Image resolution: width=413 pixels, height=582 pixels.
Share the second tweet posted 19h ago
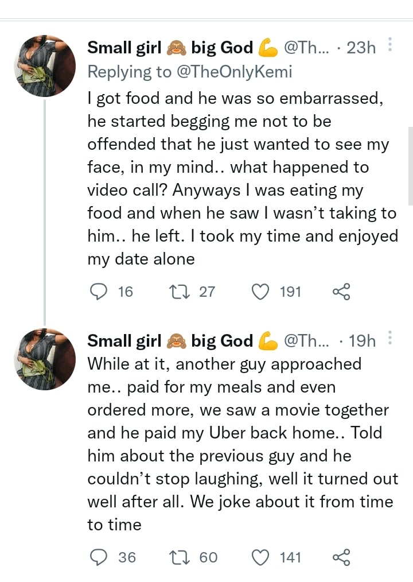(x=341, y=557)
